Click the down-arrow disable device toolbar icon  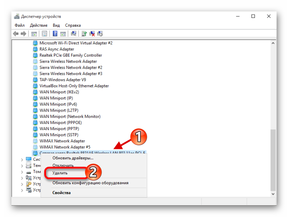(x=100, y=34)
